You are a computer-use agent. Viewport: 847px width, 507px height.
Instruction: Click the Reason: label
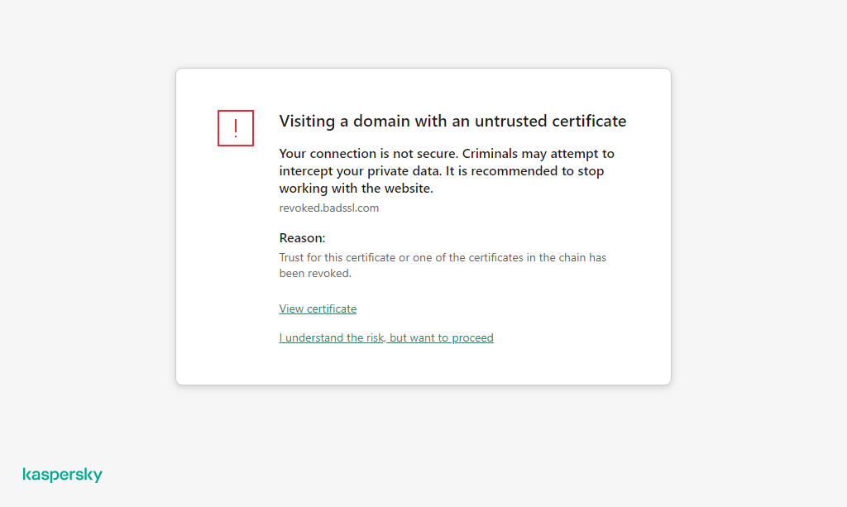[x=302, y=237]
